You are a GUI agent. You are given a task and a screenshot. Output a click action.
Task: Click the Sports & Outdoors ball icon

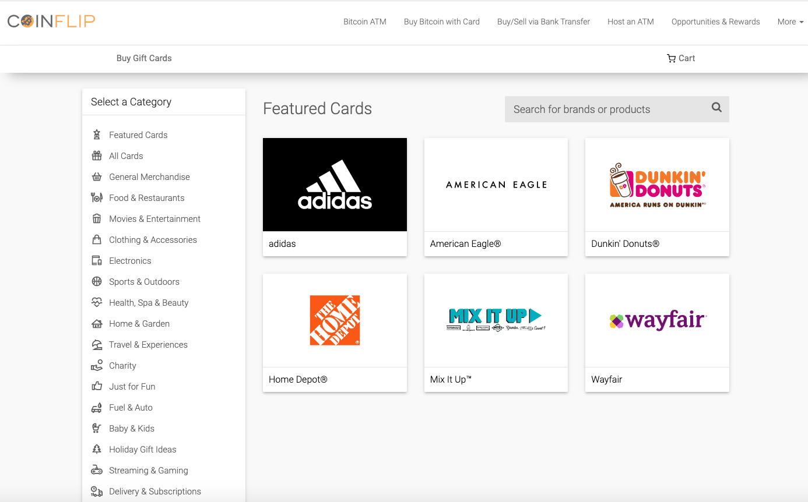(97, 281)
